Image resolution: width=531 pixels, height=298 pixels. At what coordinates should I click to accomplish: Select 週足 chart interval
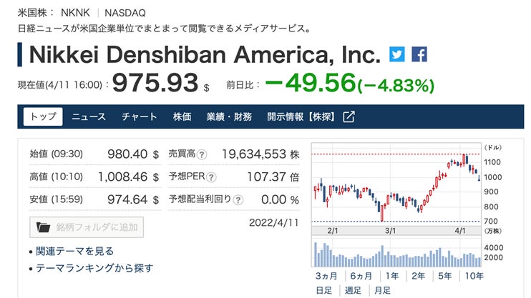[x=353, y=291]
